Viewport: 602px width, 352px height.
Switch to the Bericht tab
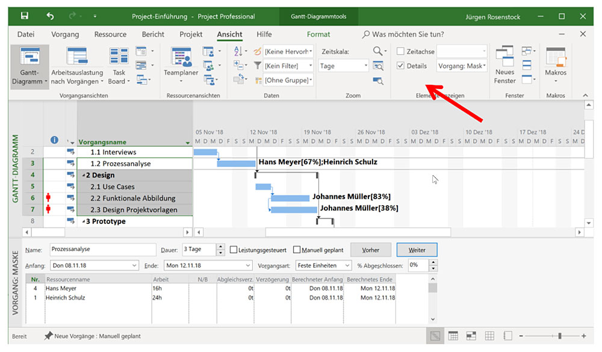(x=153, y=34)
